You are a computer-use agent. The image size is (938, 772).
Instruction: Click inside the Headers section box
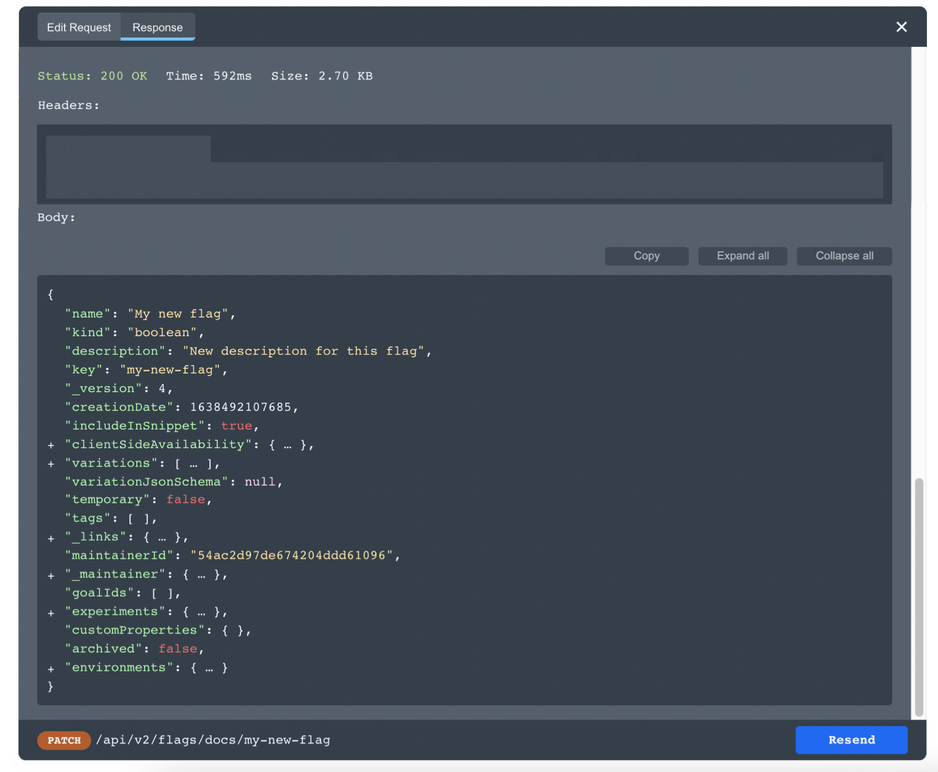coord(465,164)
